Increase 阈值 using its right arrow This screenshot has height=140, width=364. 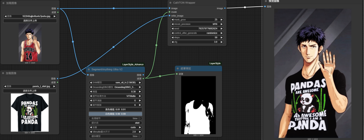tap(140, 92)
